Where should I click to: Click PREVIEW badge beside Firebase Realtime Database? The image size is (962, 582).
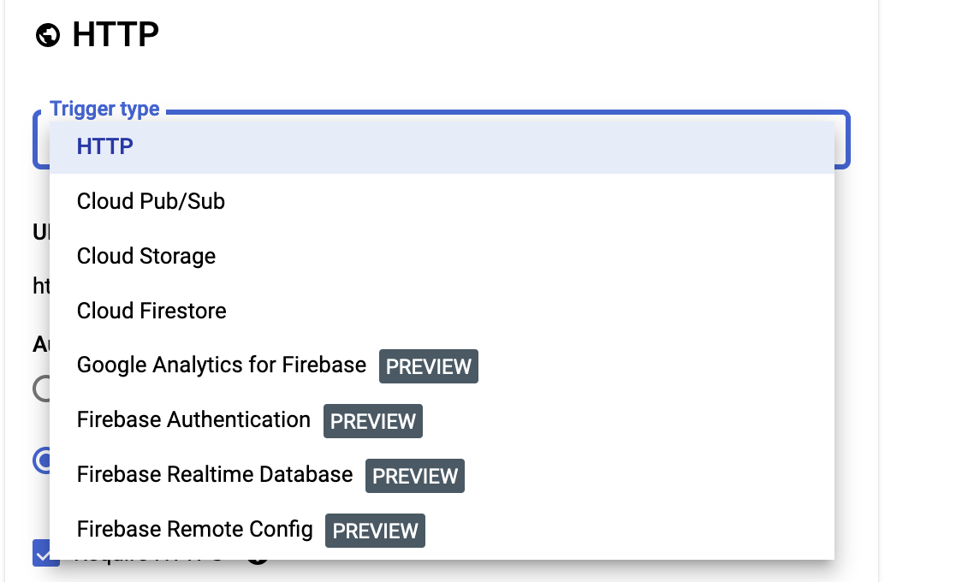coord(415,475)
